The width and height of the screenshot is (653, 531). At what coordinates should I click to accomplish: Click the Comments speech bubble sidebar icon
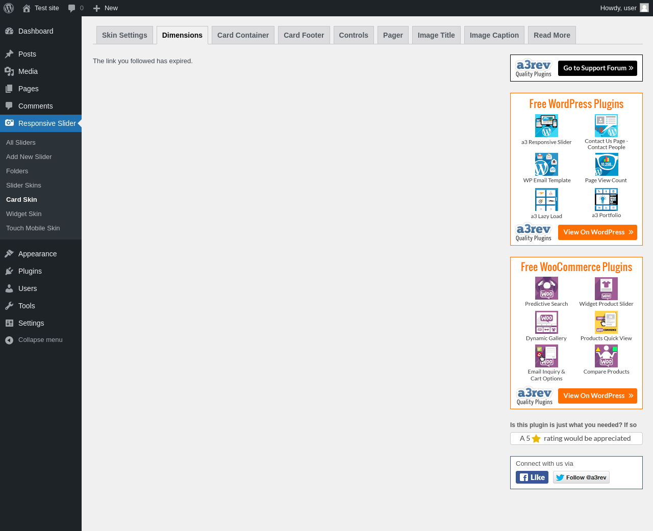[x=9, y=106]
